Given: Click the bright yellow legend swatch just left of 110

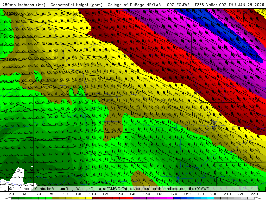Looking at the screenshot, I should coord(89,198).
